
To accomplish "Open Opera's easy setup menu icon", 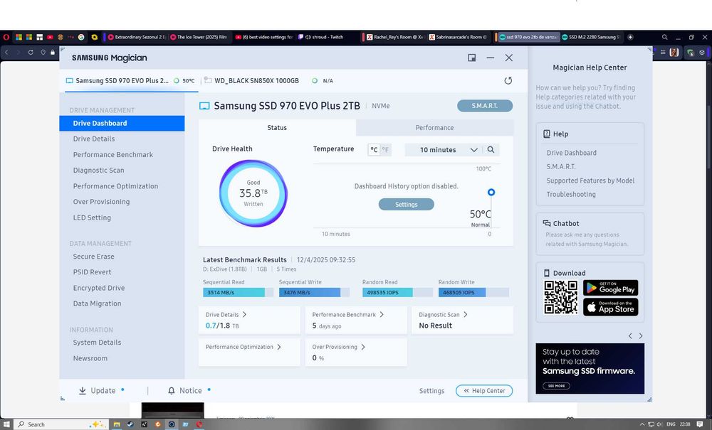I will (663, 52).
